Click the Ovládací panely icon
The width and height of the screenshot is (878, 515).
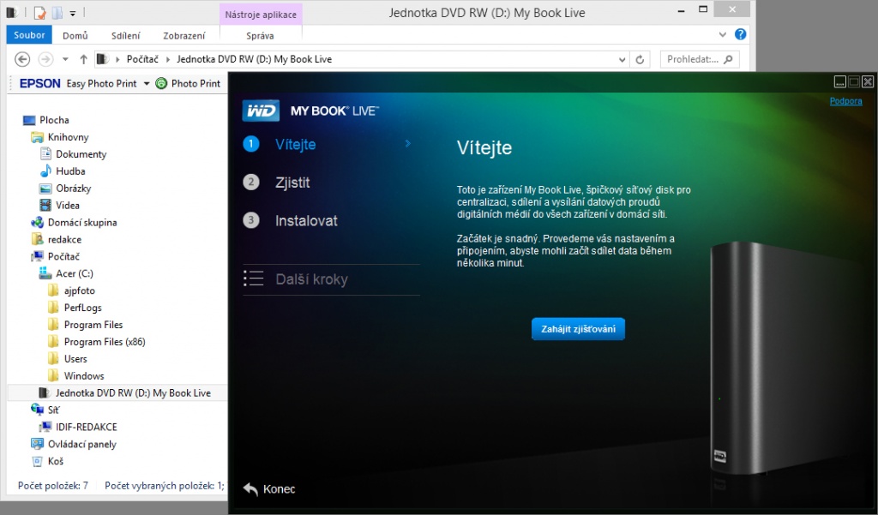point(37,444)
